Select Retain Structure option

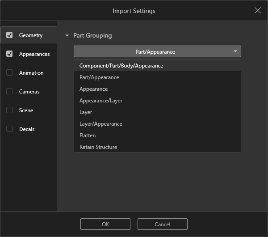[x=98, y=147]
